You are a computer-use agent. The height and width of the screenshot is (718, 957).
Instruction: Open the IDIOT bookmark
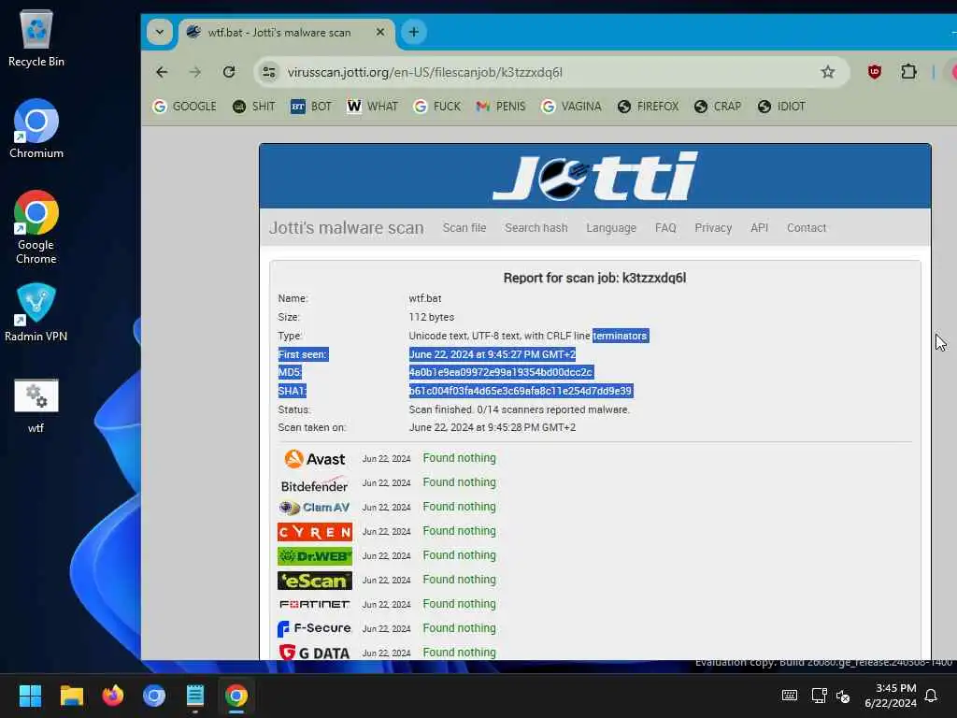coord(782,107)
